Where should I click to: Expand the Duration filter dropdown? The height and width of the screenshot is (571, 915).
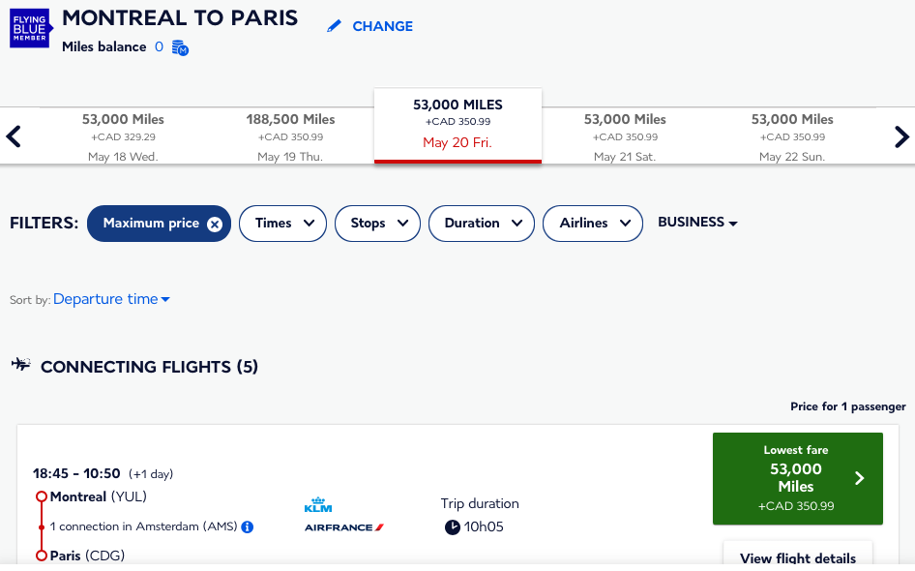[x=481, y=223]
